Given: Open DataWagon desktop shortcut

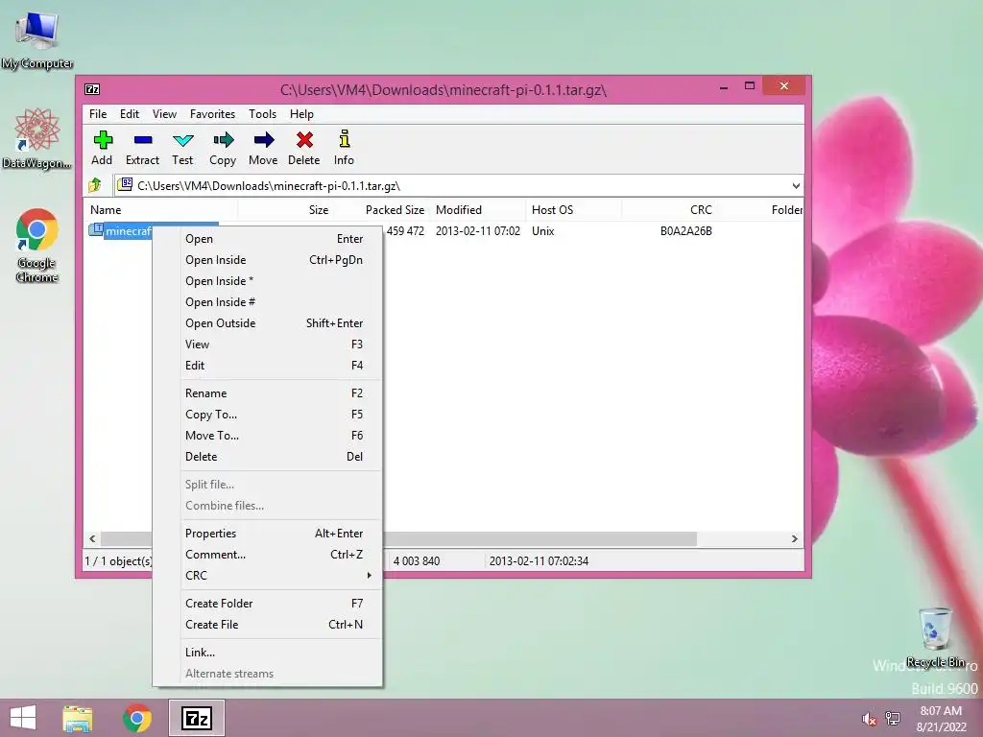Looking at the screenshot, I should tap(37, 139).
